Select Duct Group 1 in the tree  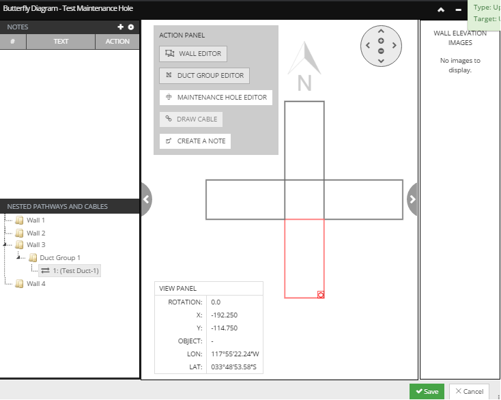click(60, 258)
